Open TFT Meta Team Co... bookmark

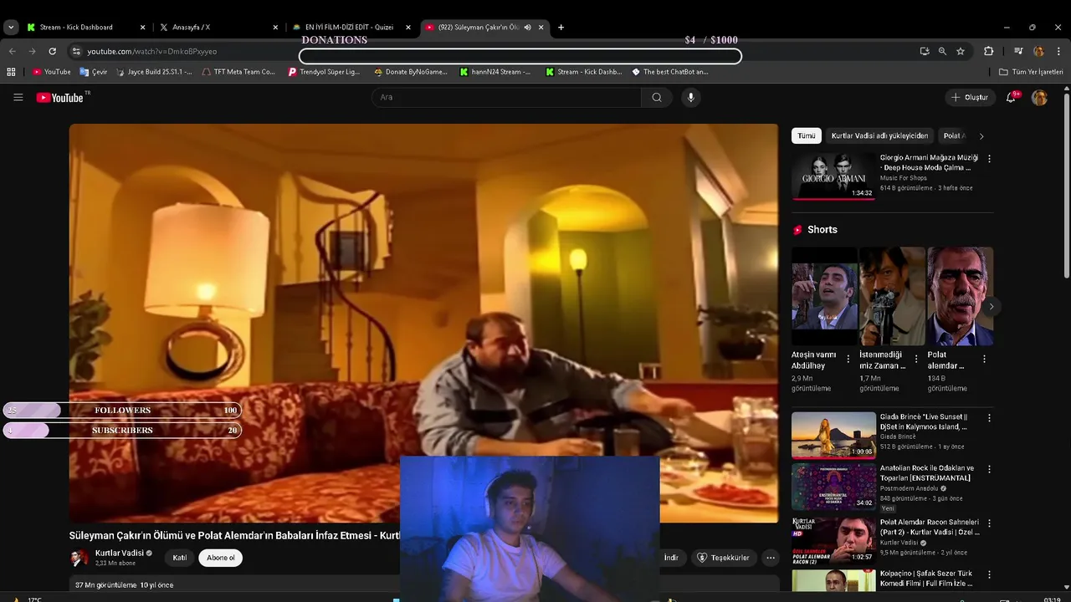tap(238, 72)
